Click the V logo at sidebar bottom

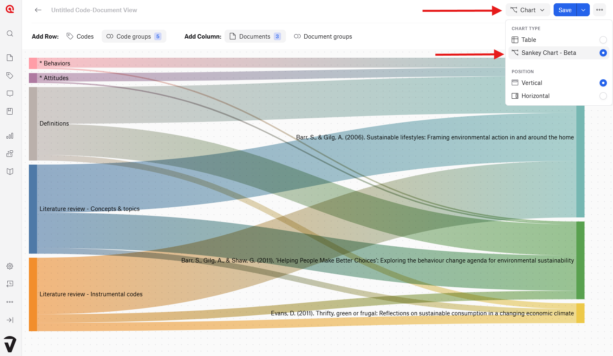(10, 344)
